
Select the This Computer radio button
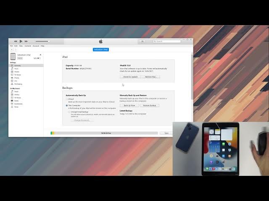(67, 106)
